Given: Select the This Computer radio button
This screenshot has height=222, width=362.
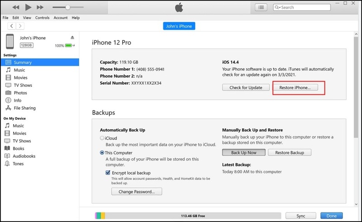Looking at the screenshot, I should [102, 152].
